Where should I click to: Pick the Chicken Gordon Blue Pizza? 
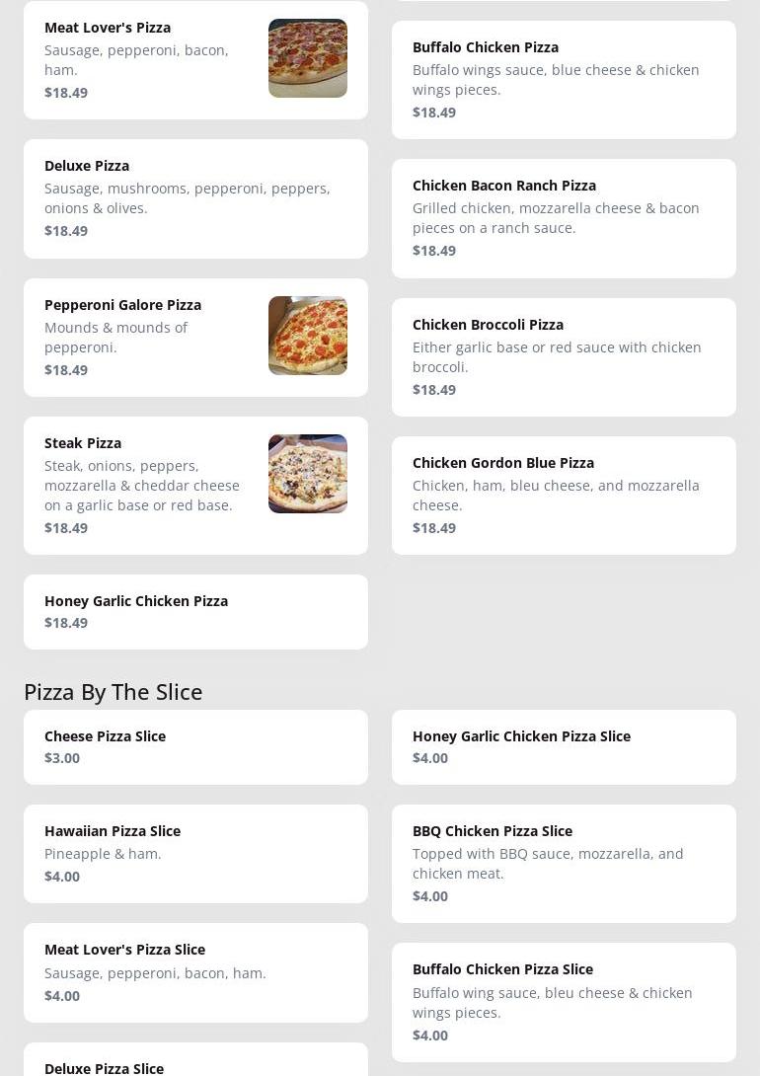pyautogui.click(x=564, y=496)
